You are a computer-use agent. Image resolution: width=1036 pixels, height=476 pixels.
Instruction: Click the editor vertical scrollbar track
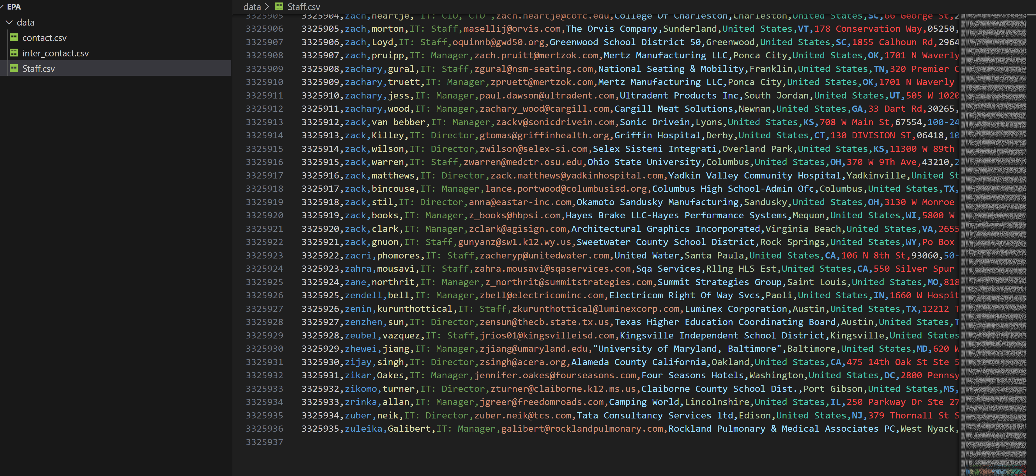[x=1031, y=241]
